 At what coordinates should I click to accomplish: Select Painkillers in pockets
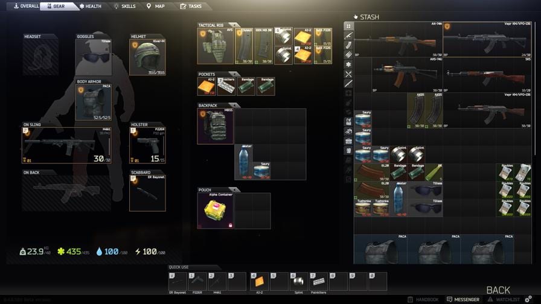click(226, 86)
